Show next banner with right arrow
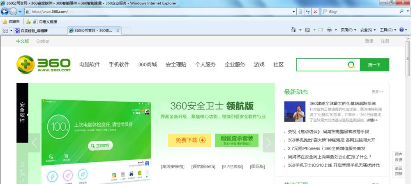Image resolution: width=411 pixels, height=184 pixels. pos(268,143)
